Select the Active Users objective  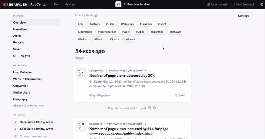click(22, 93)
